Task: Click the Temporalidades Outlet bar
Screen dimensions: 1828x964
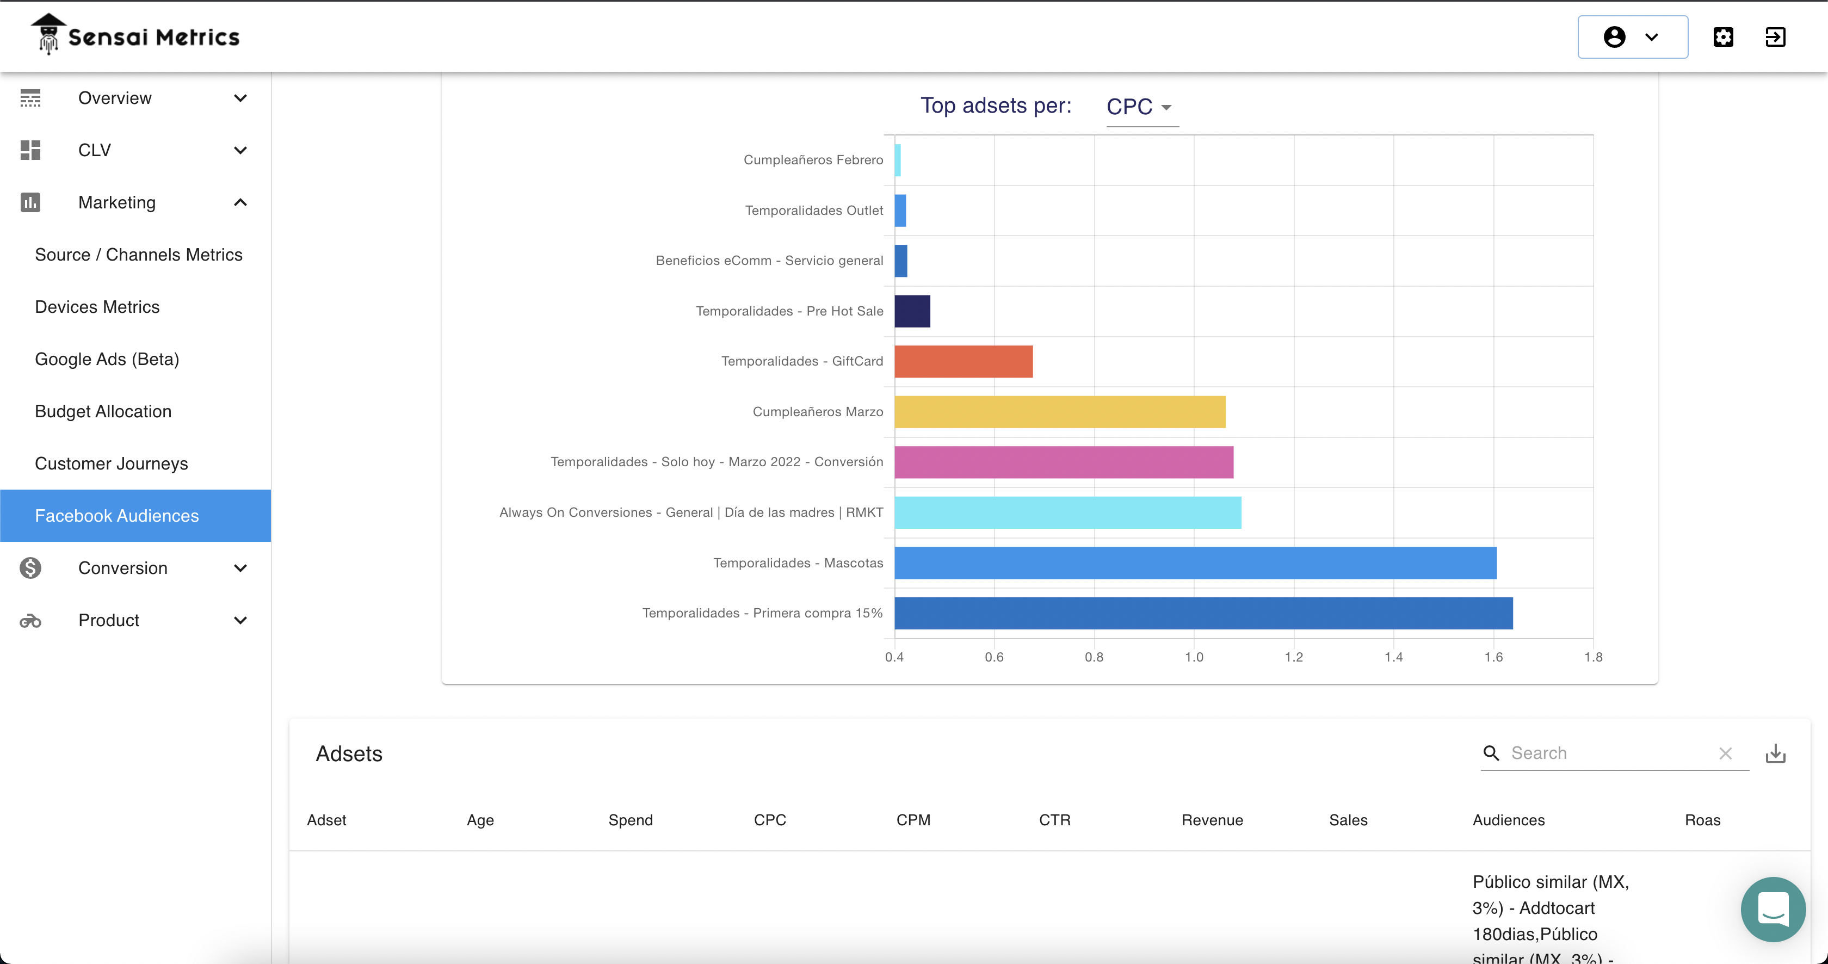Action: click(x=900, y=211)
